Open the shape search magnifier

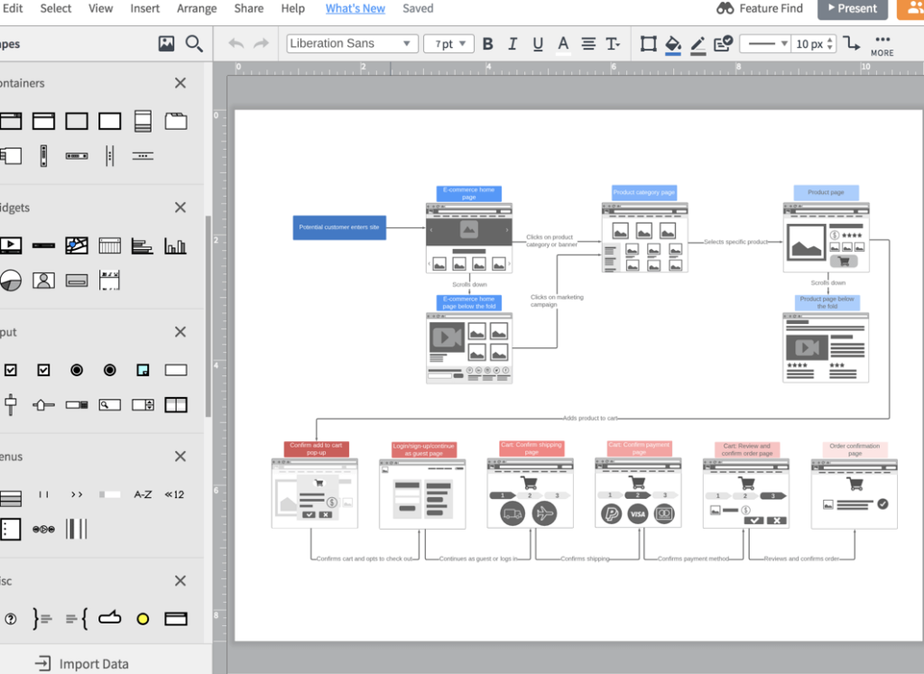[194, 43]
